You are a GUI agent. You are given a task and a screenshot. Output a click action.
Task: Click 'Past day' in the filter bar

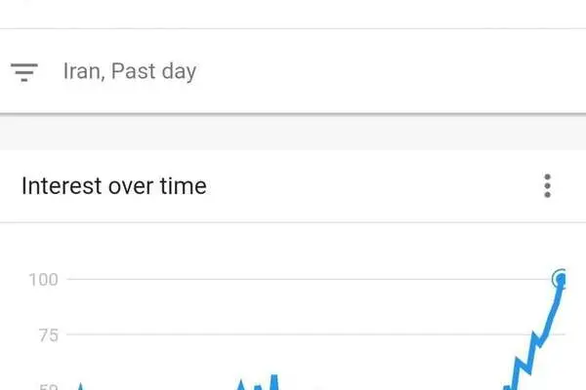pyautogui.click(x=153, y=71)
